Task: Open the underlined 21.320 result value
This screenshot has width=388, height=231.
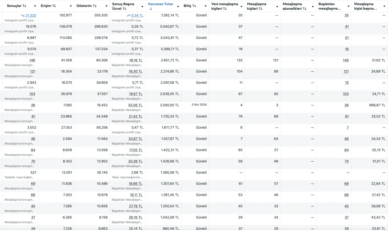Action: click(31, 15)
